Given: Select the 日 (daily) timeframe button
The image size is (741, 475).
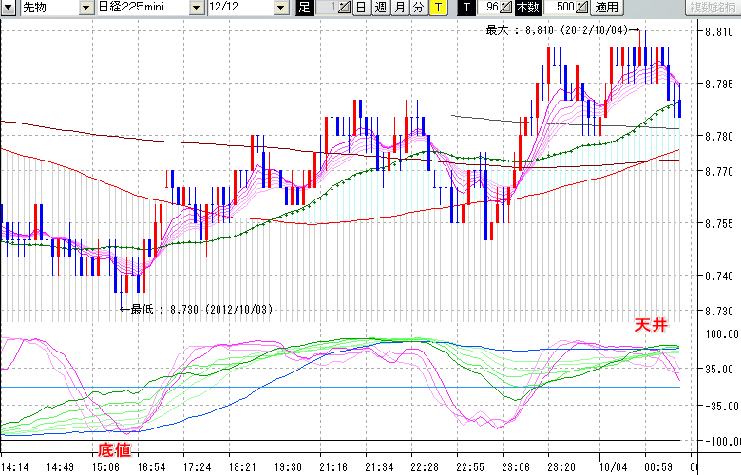Looking at the screenshot, I should point(361,8).
